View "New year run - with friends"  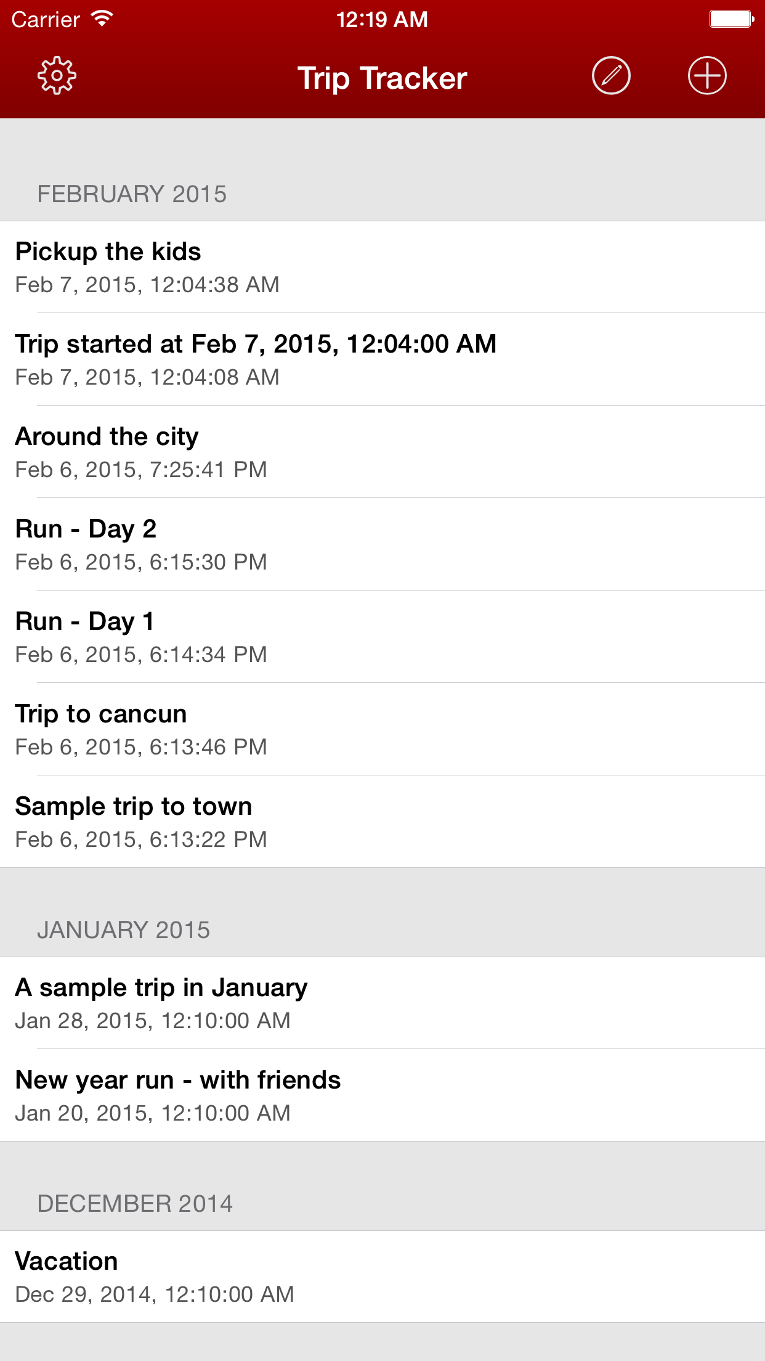pos(382,1095)
